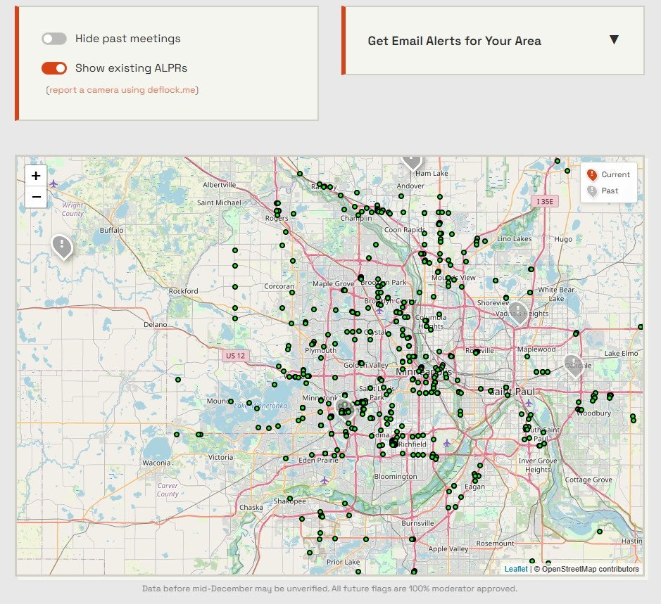Click the down chevron on the email alerts panel
This screenshot has width=661, height=604.
pos(615,41)
